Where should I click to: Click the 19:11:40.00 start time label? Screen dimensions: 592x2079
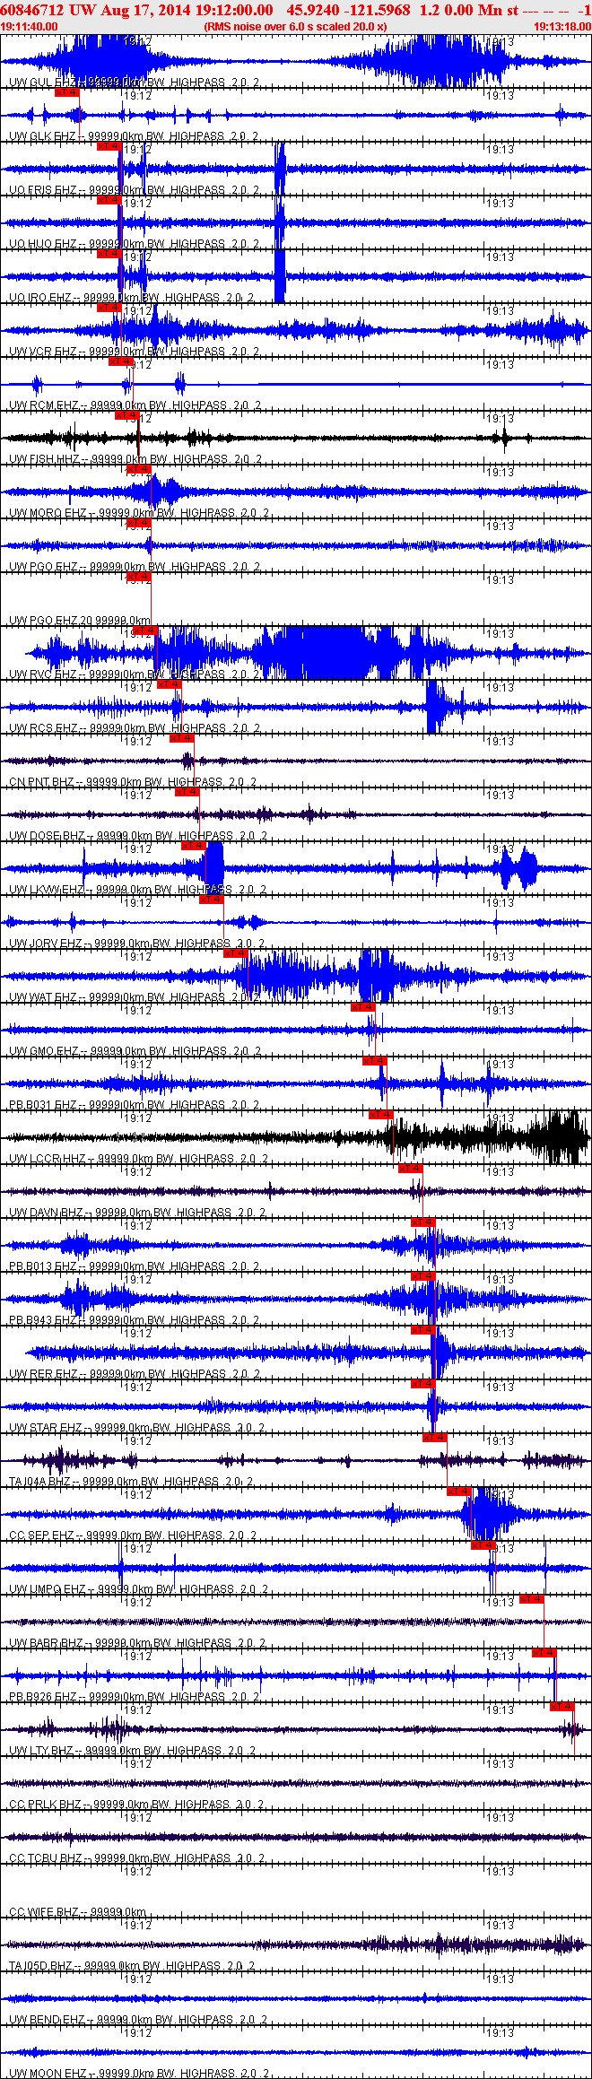(x=30, y=27)
